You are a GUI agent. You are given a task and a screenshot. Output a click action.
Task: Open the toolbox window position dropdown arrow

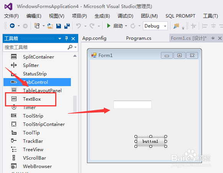tap(60, 39)
